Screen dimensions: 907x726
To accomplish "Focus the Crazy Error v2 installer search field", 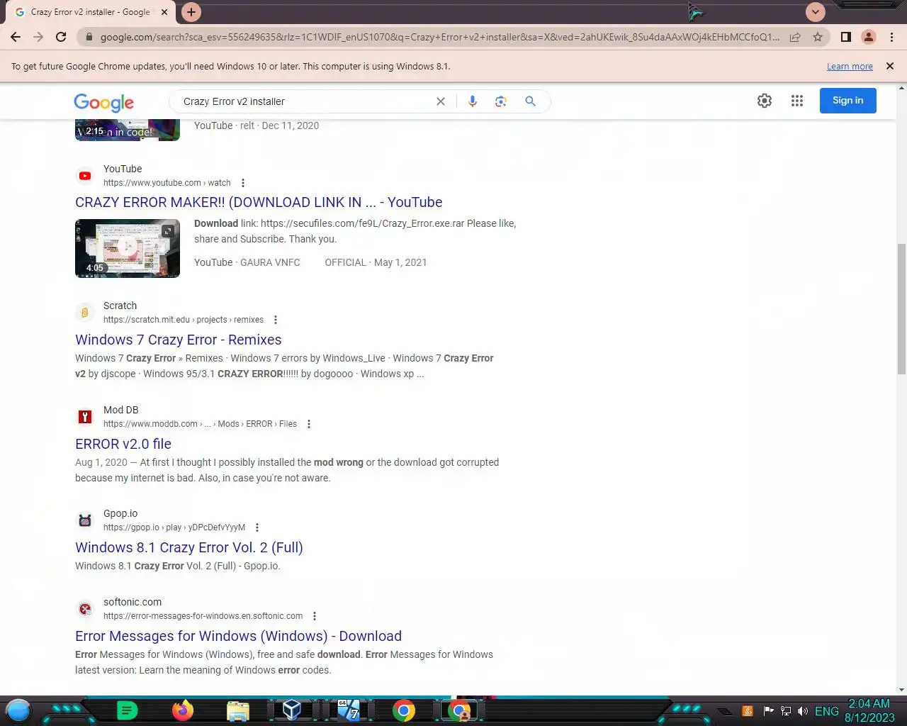I will pyautogui.click(x=305, y=101).
